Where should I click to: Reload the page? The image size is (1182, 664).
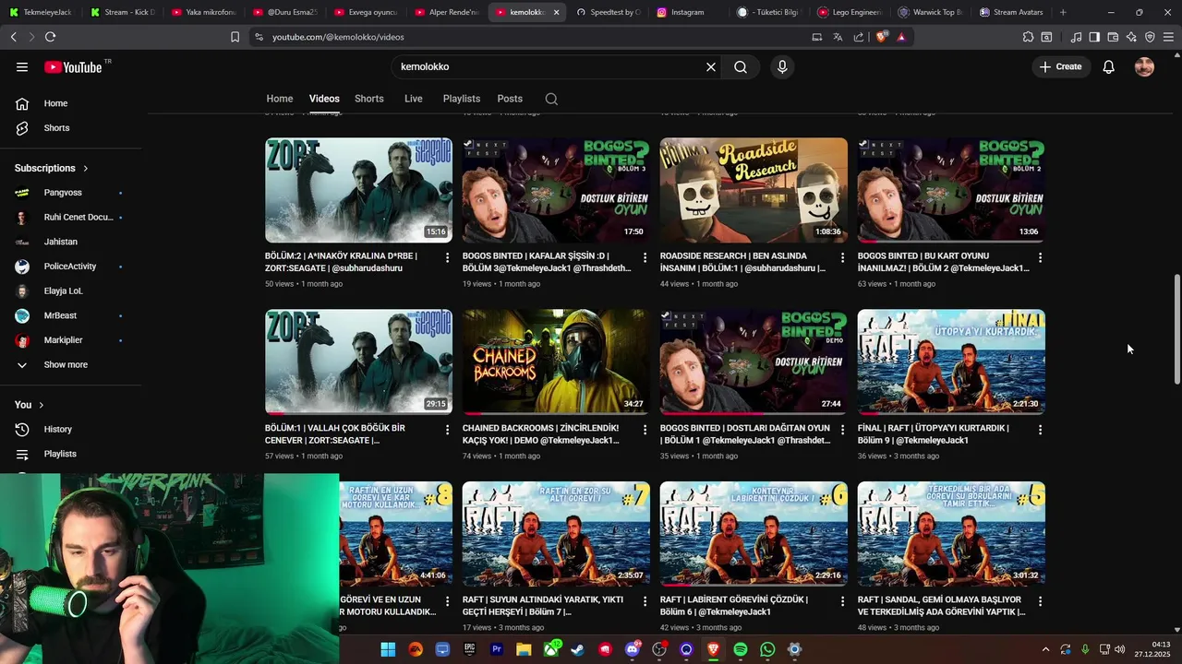pos(50,37)
